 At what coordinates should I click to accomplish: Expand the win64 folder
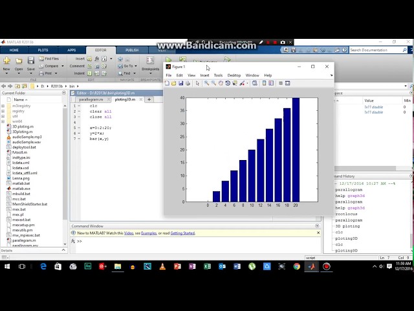coord(3,121)
